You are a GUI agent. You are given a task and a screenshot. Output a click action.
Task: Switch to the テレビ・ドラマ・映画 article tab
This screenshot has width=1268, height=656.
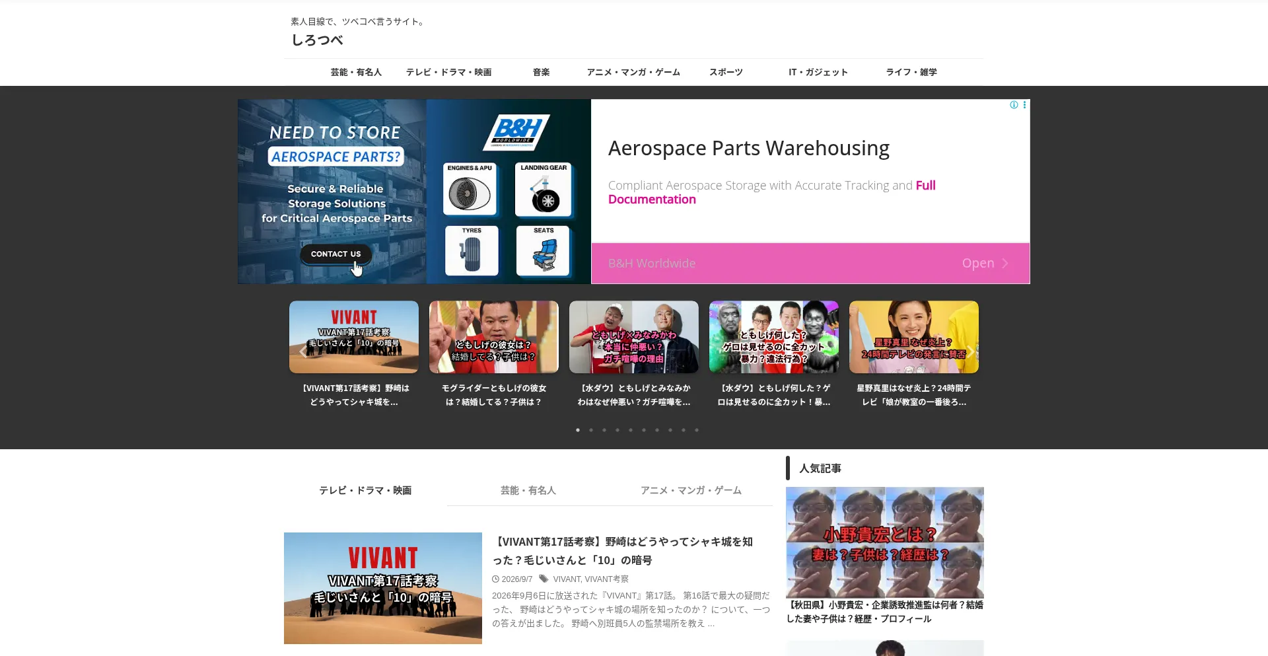[365, 490]
